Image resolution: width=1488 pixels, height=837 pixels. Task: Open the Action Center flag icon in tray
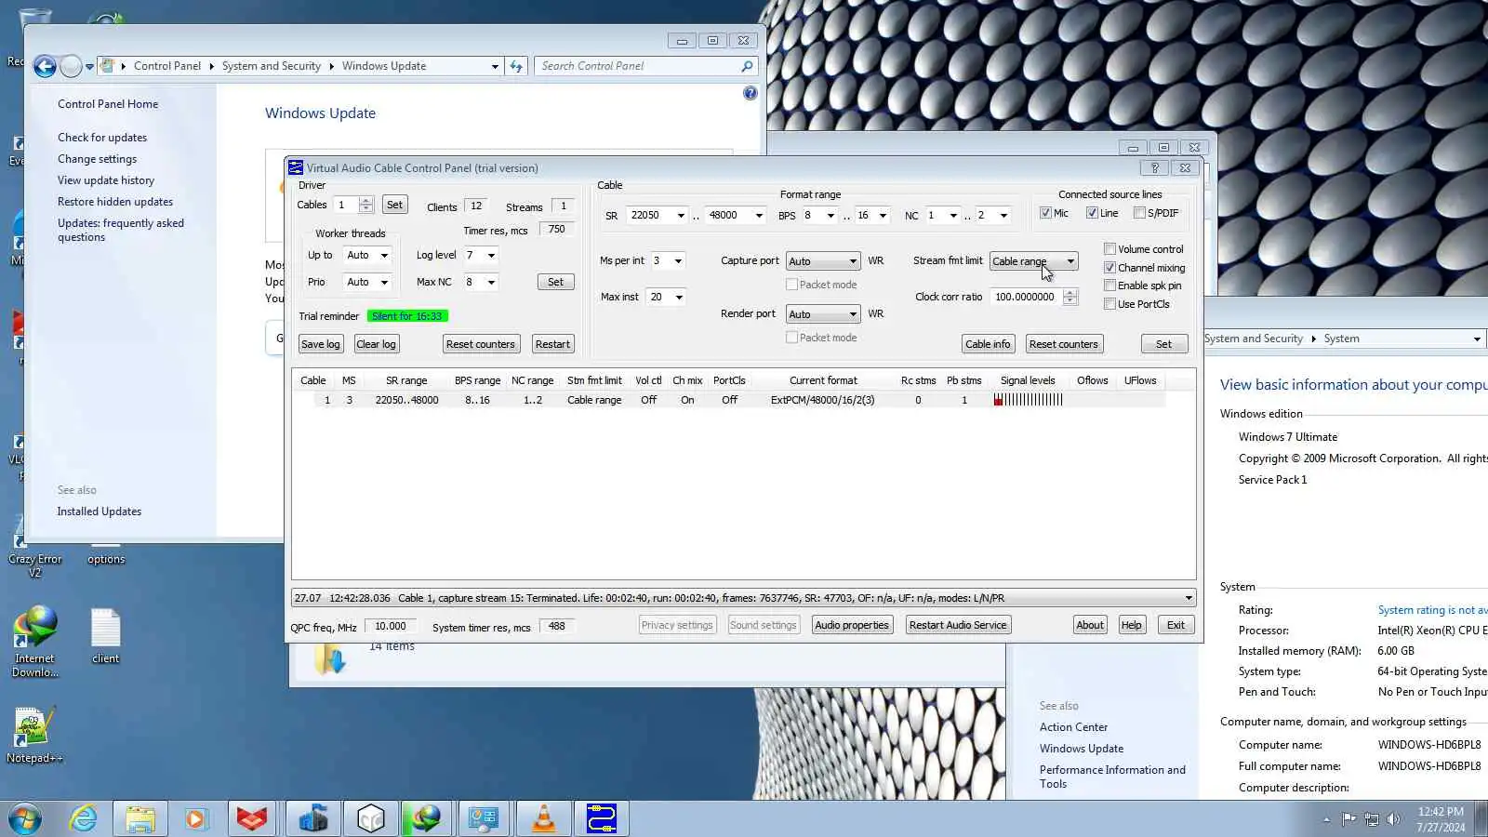[1348, 819]
